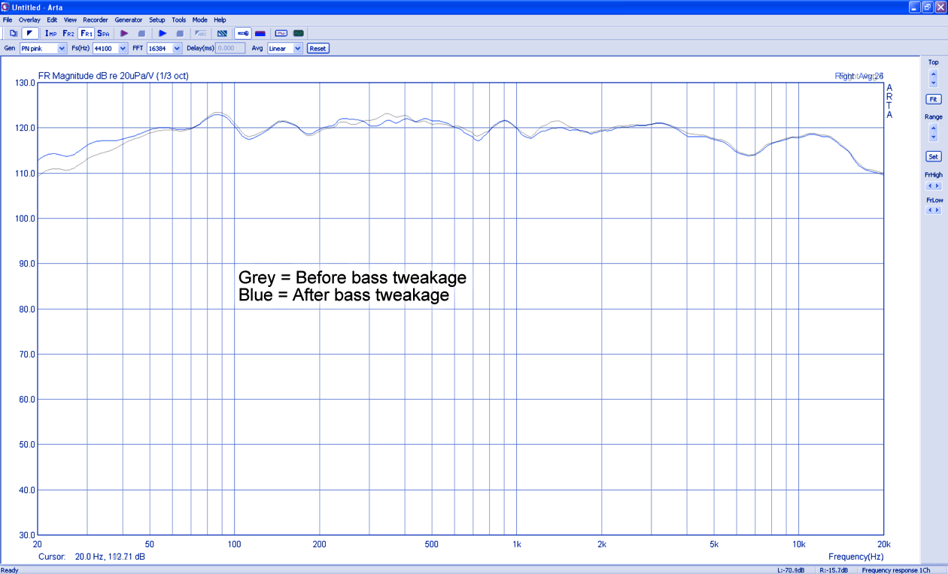948x574 pixels.
Task: Click the FR Magnitude graph title
Action: (113, 76)
